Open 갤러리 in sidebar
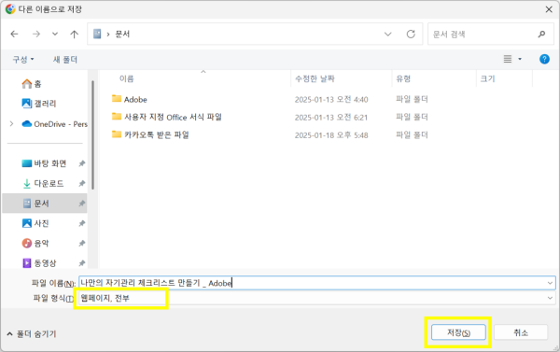This screenshot has width=560, height=352. [x=39, y=104]
